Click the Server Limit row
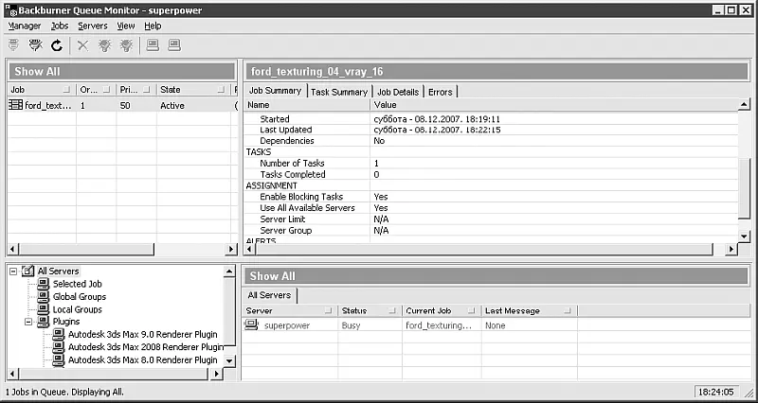 [491, 219]
